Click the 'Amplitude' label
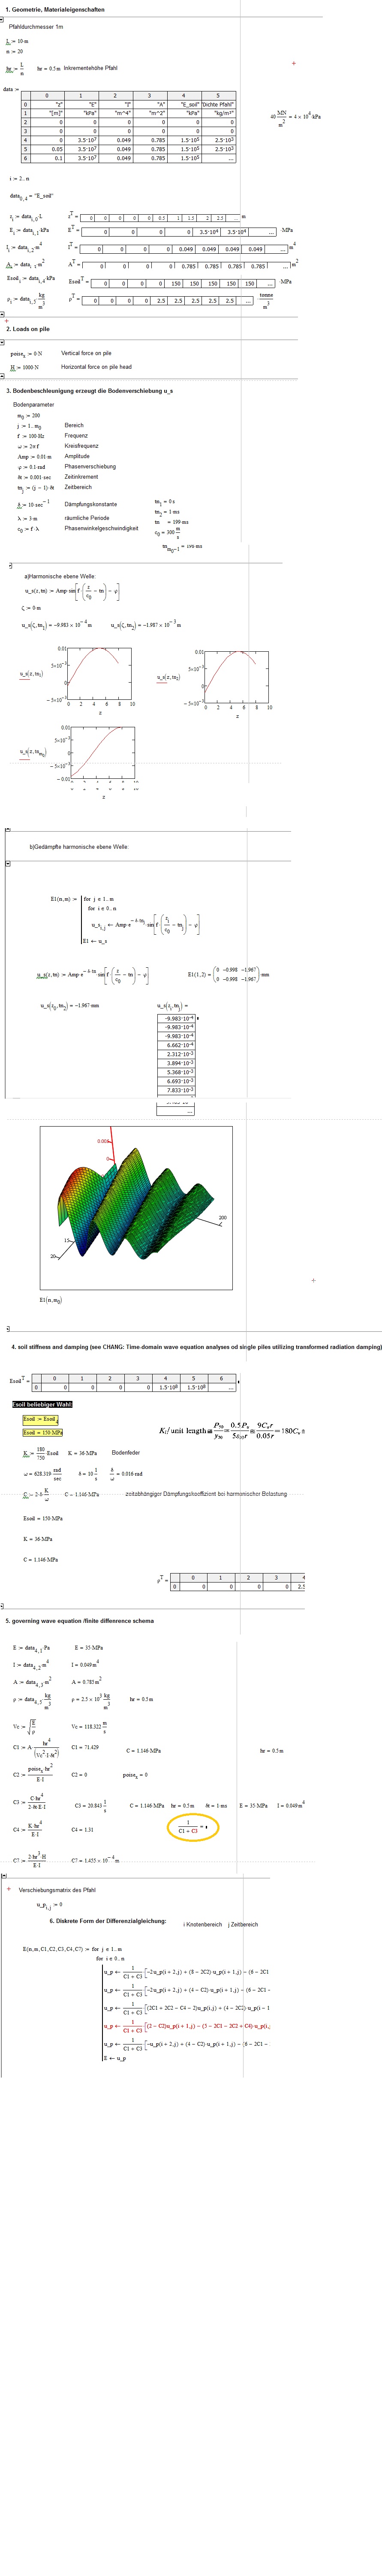 click(77, 456)
